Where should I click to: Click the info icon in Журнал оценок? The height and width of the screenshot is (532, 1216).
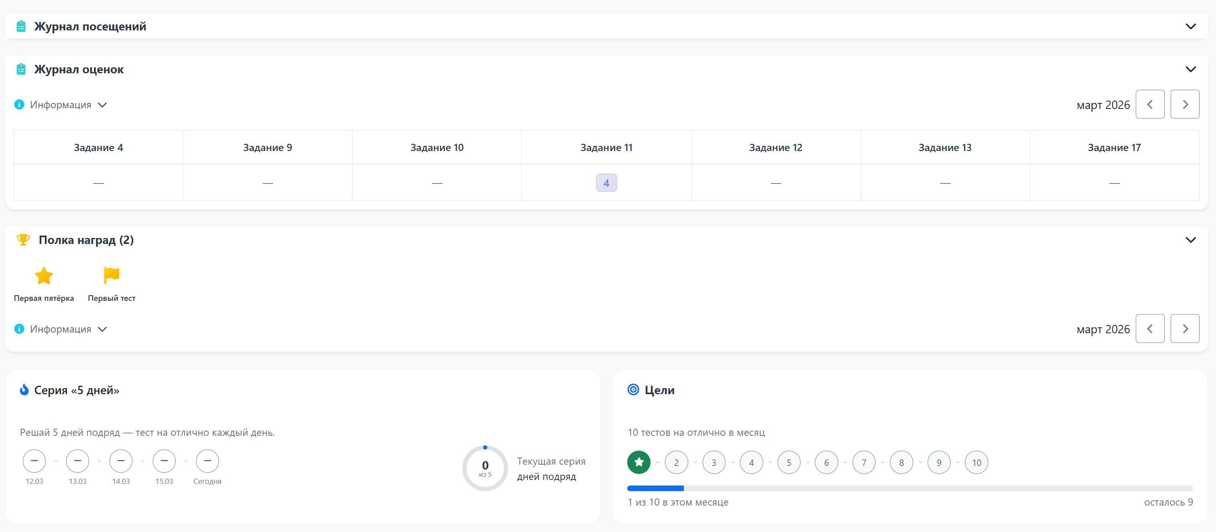pyautogui.click(x=19, y=104)
